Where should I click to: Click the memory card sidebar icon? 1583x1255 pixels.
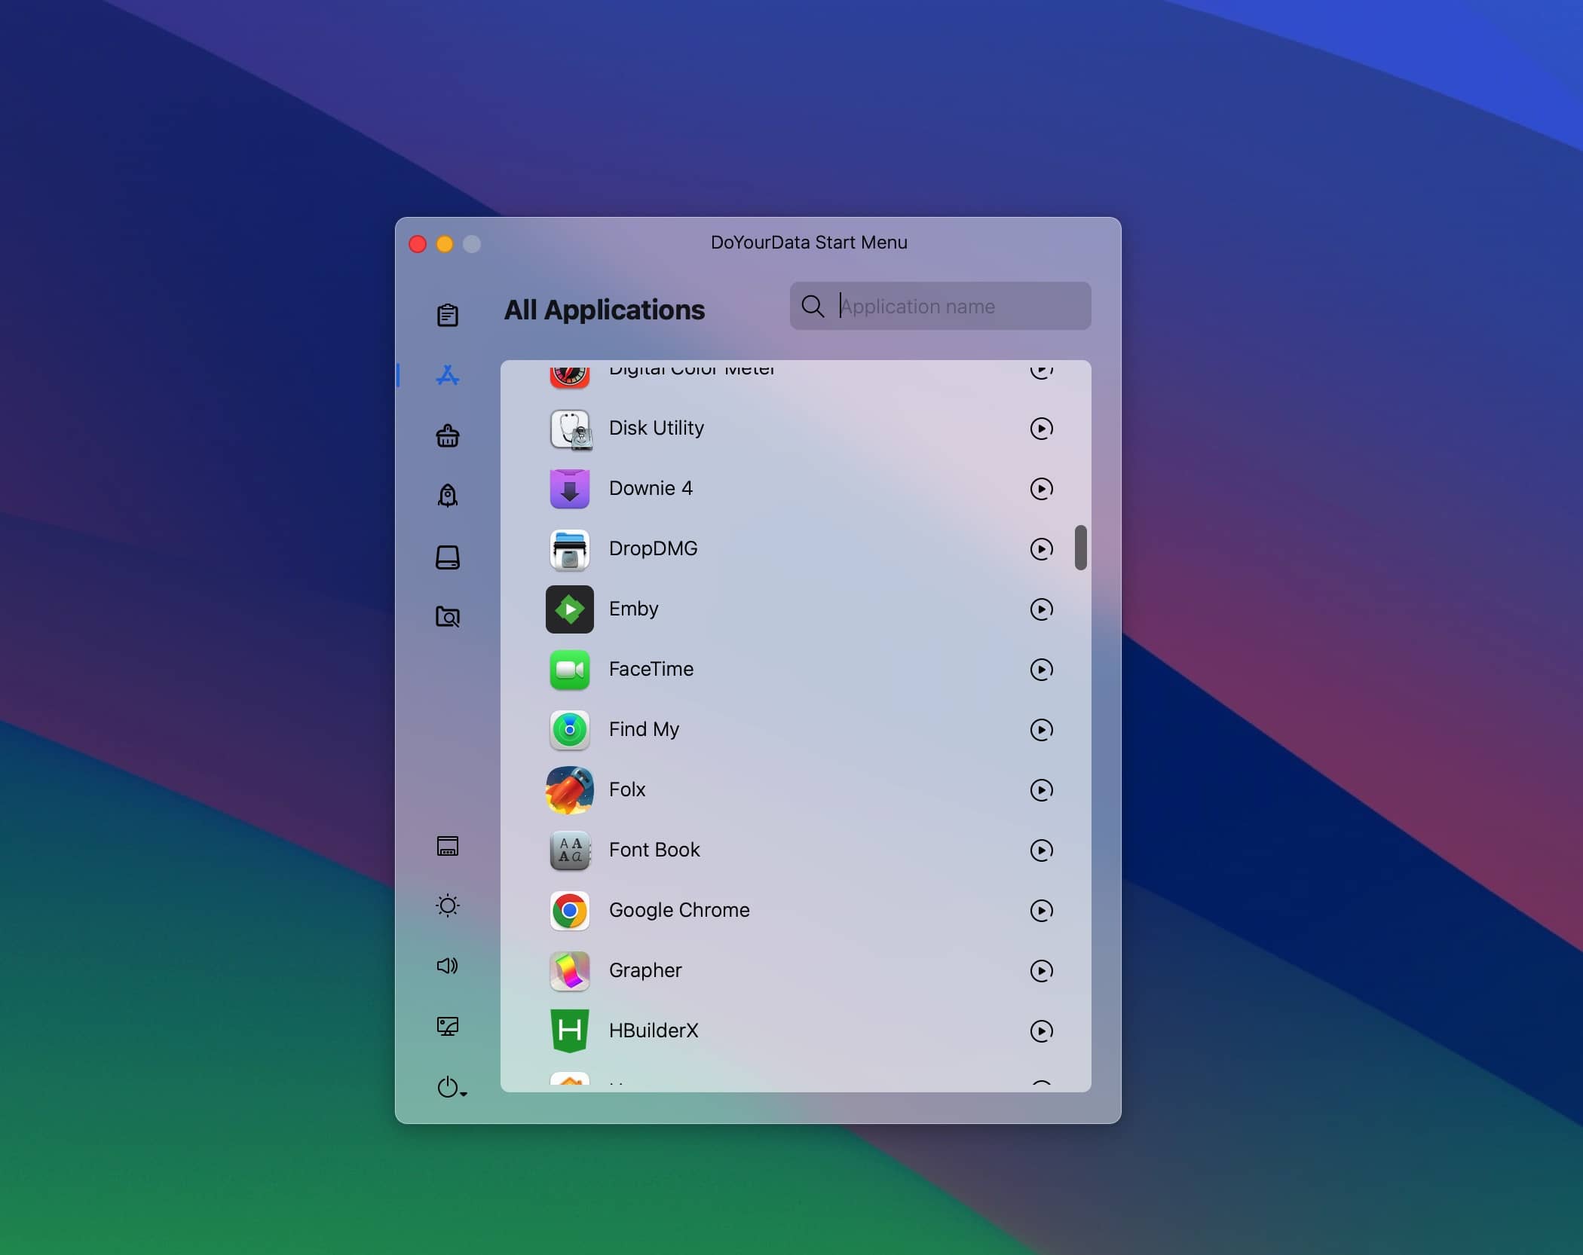(448, 846)
